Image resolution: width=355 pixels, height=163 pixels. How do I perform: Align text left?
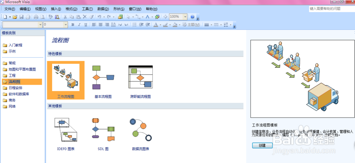(x=94, y=25)
